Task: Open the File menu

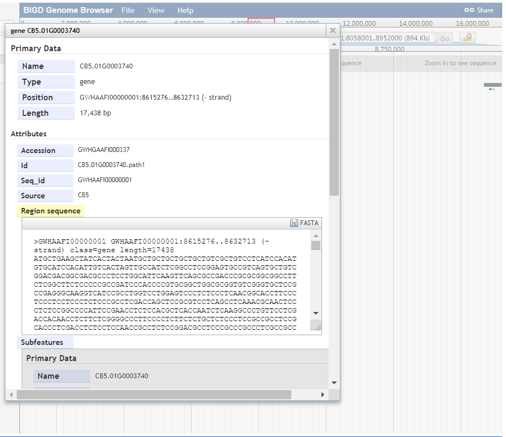Action: pos(128,10)
